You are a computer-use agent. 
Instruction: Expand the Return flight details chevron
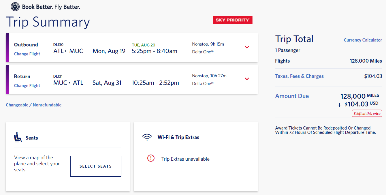(247, 79)
